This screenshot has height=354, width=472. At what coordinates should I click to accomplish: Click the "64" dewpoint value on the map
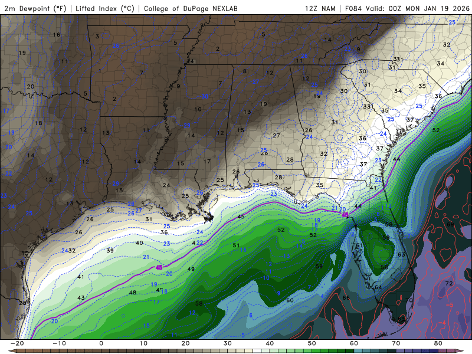pos(378,287)
